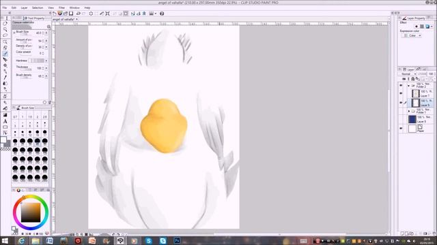Select the Gradient tool in toolbox
The image size is (437, 245).
coord(5,115)
